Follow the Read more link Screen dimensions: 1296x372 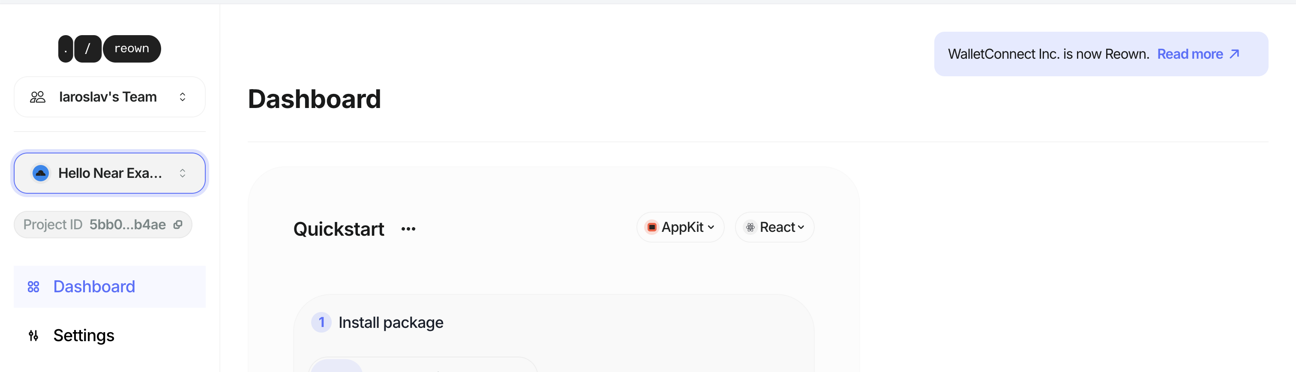click(x=1190, y=54)
